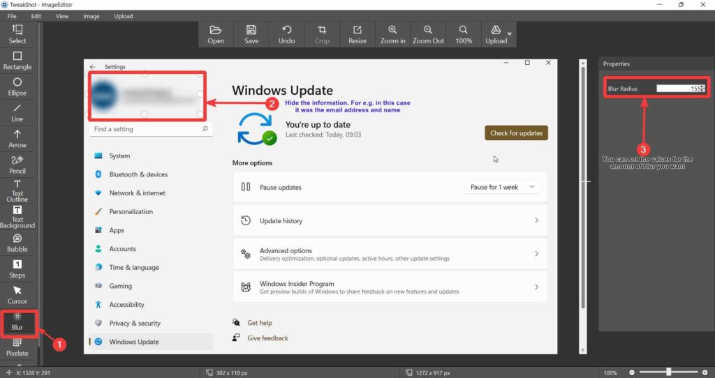Viewport: 715px width, 378px height.
Task: Open the Pause for 1 week dropdown
Action: (502, 187)
